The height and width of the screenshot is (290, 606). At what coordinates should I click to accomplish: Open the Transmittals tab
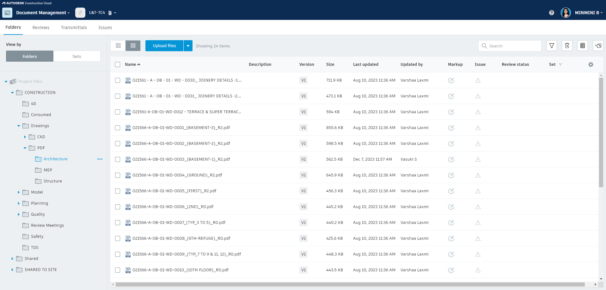pos(74,28)
